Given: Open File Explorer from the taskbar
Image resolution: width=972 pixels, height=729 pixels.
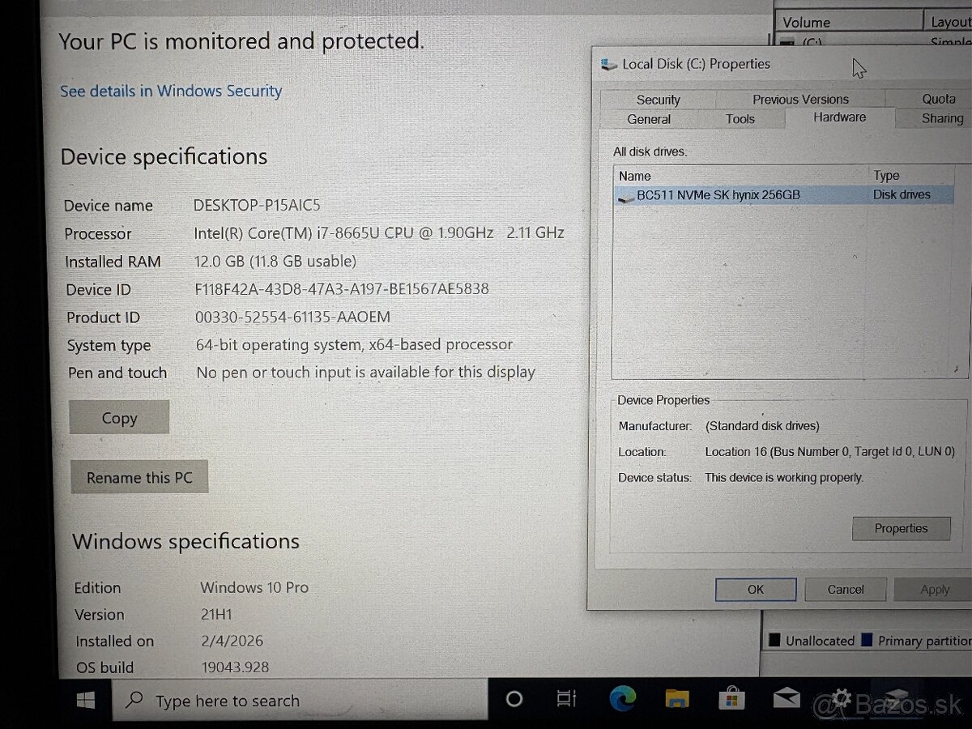Looking at the screenshot, I should point(676,699).
